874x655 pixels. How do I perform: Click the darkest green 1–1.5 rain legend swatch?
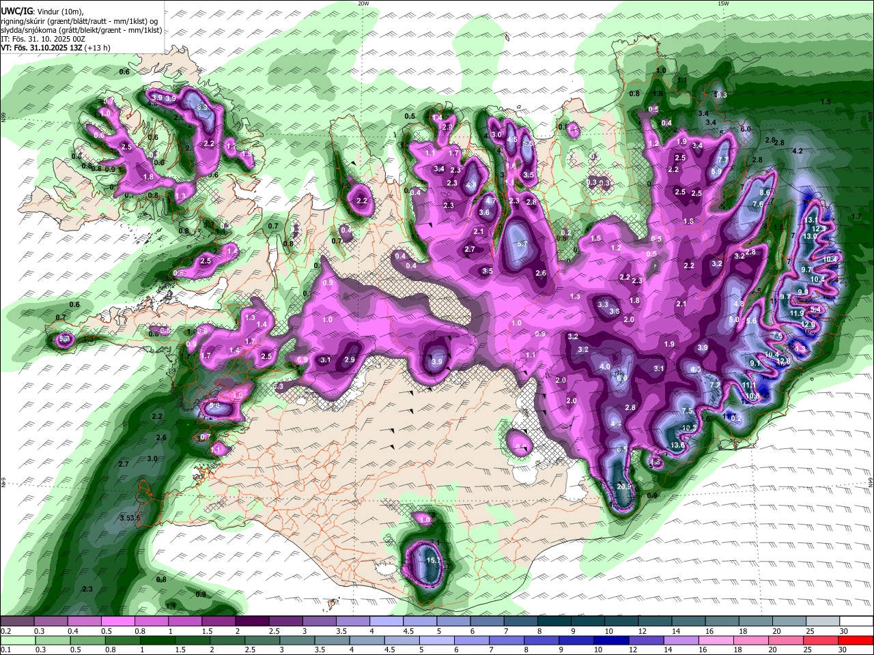point(158,641)
